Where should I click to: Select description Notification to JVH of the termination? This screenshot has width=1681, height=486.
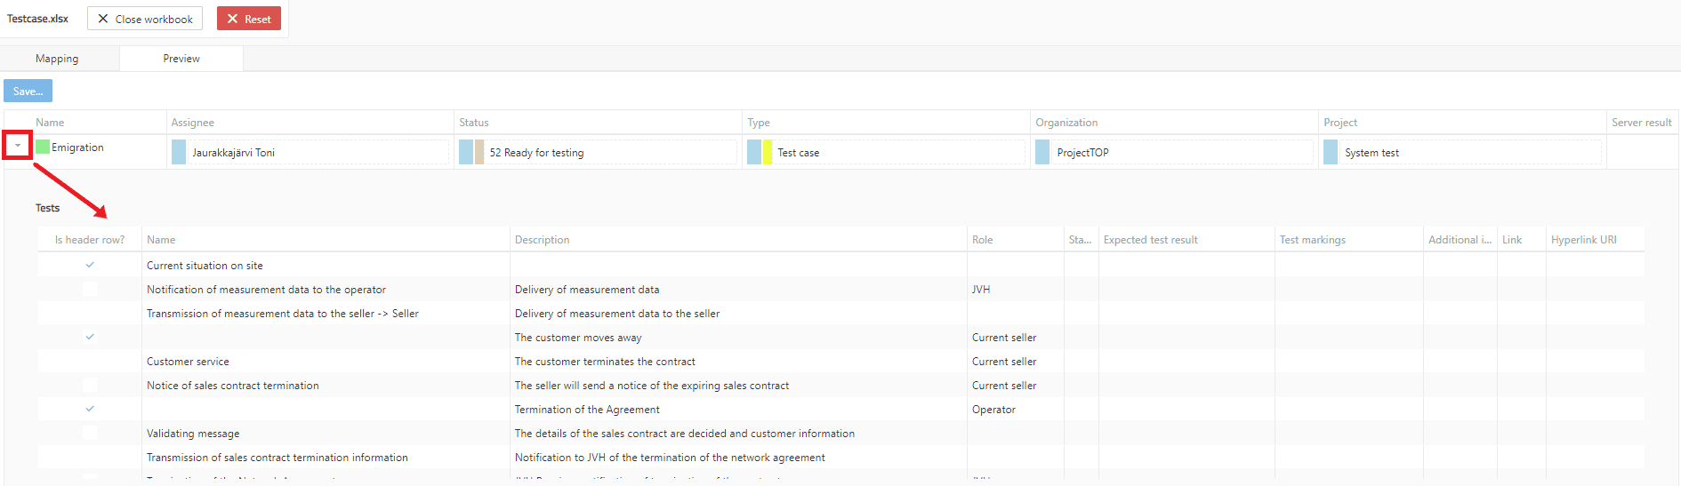click(739, 457)
